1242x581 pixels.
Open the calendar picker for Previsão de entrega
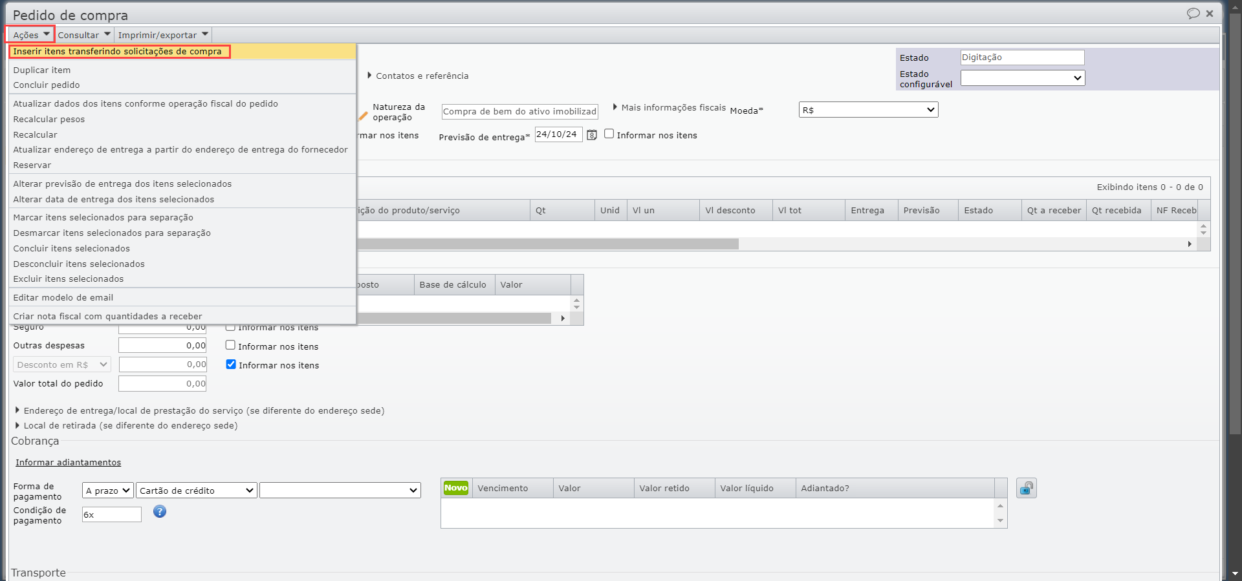coord(591,135)
